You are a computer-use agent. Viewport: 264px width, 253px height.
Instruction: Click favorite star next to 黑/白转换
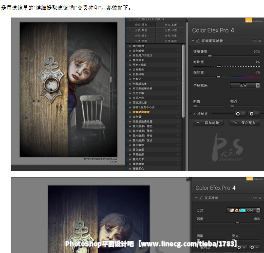(130, 46)
